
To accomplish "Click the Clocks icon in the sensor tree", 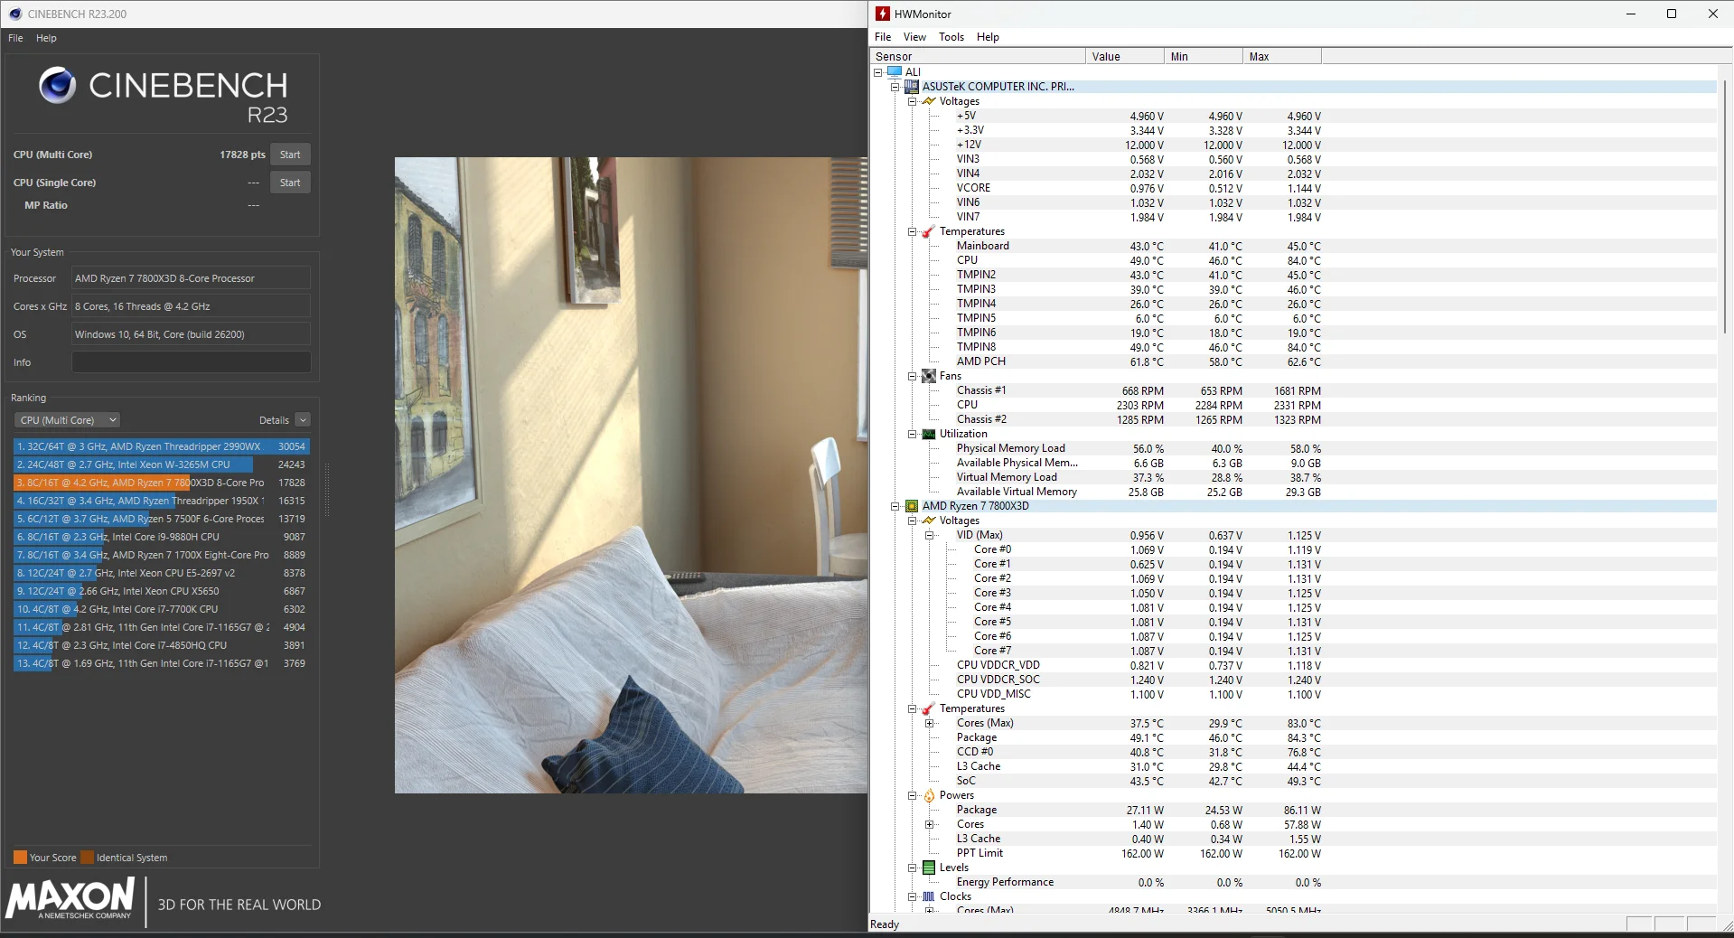I will point(929,896).
